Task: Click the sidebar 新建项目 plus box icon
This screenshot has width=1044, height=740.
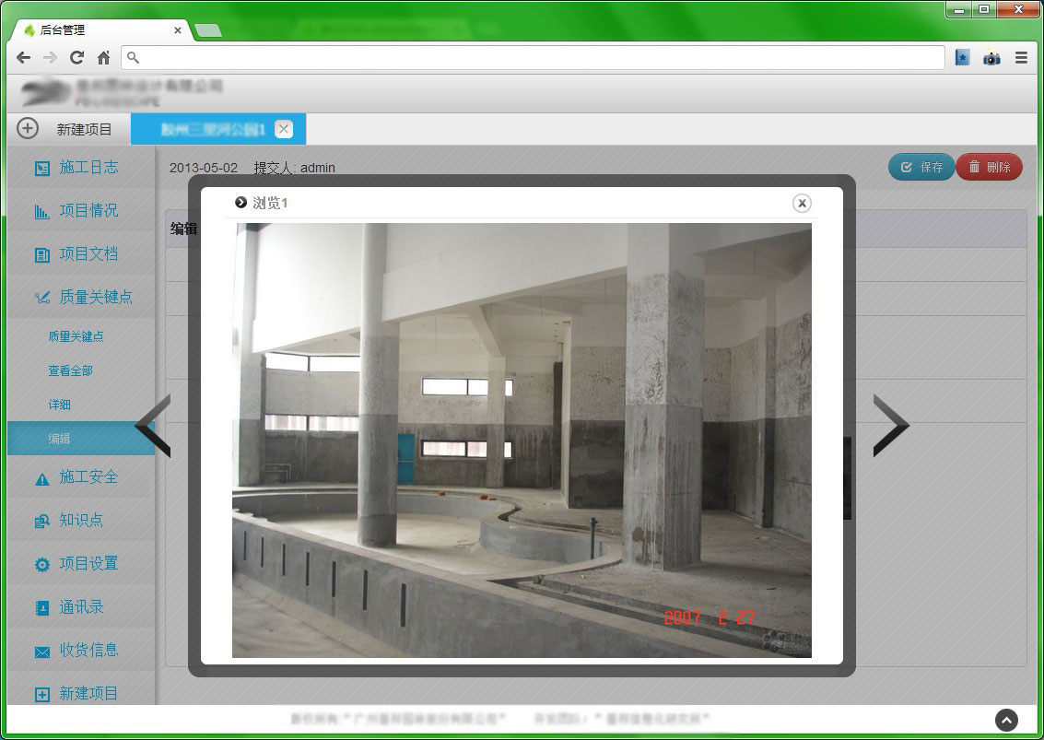Action: tap(42, 695)
